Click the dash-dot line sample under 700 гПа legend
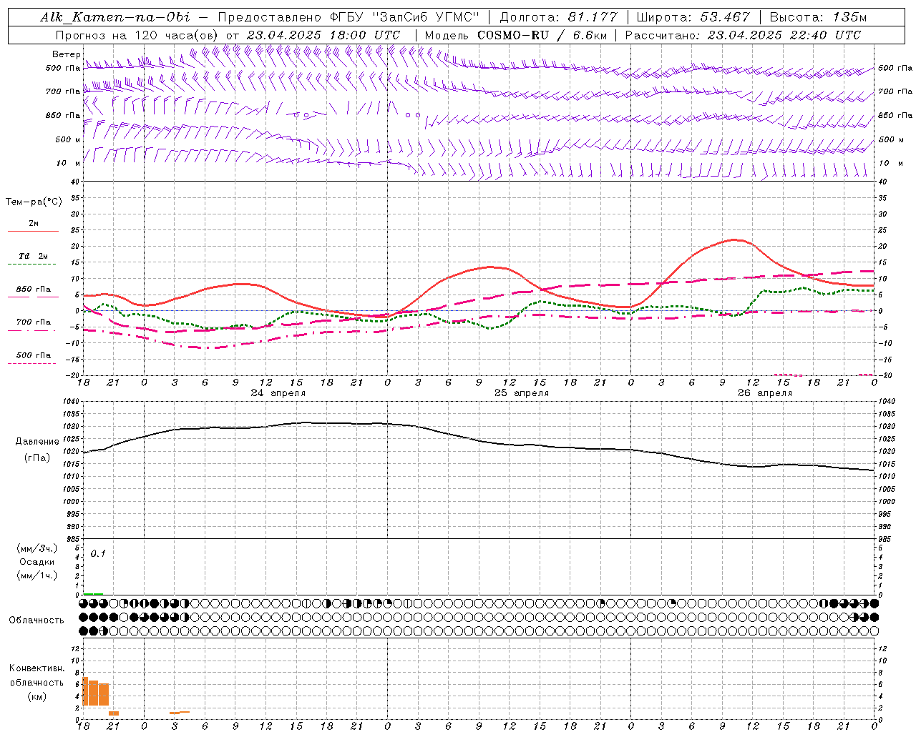The width and height of the screenshot is (916, 732). 32,330
